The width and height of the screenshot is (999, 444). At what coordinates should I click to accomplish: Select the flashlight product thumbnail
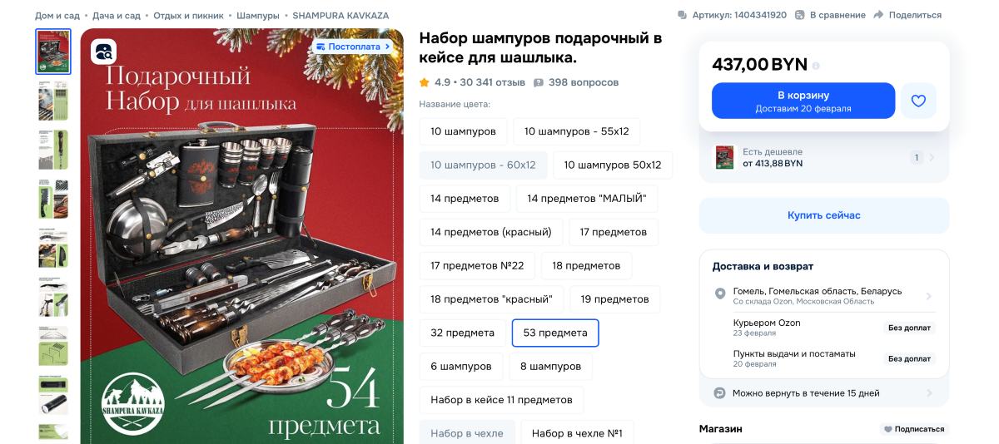pos(53,395)
